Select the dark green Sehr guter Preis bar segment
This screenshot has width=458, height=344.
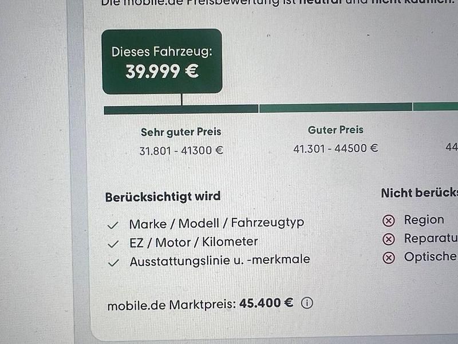(181, 109)
